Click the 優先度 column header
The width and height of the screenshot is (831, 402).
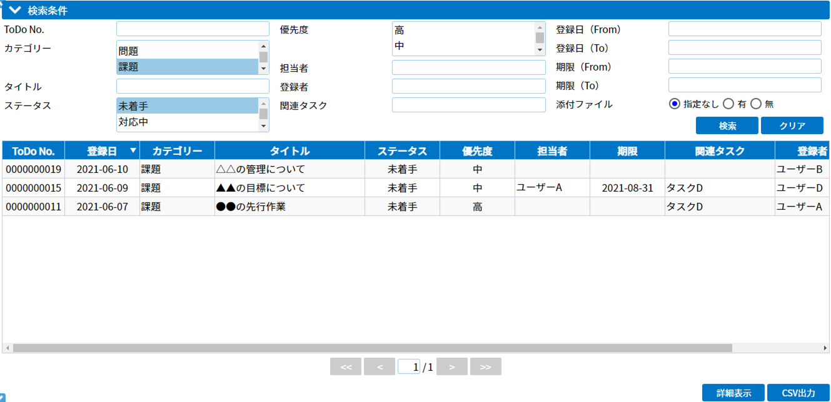(477, 151)
